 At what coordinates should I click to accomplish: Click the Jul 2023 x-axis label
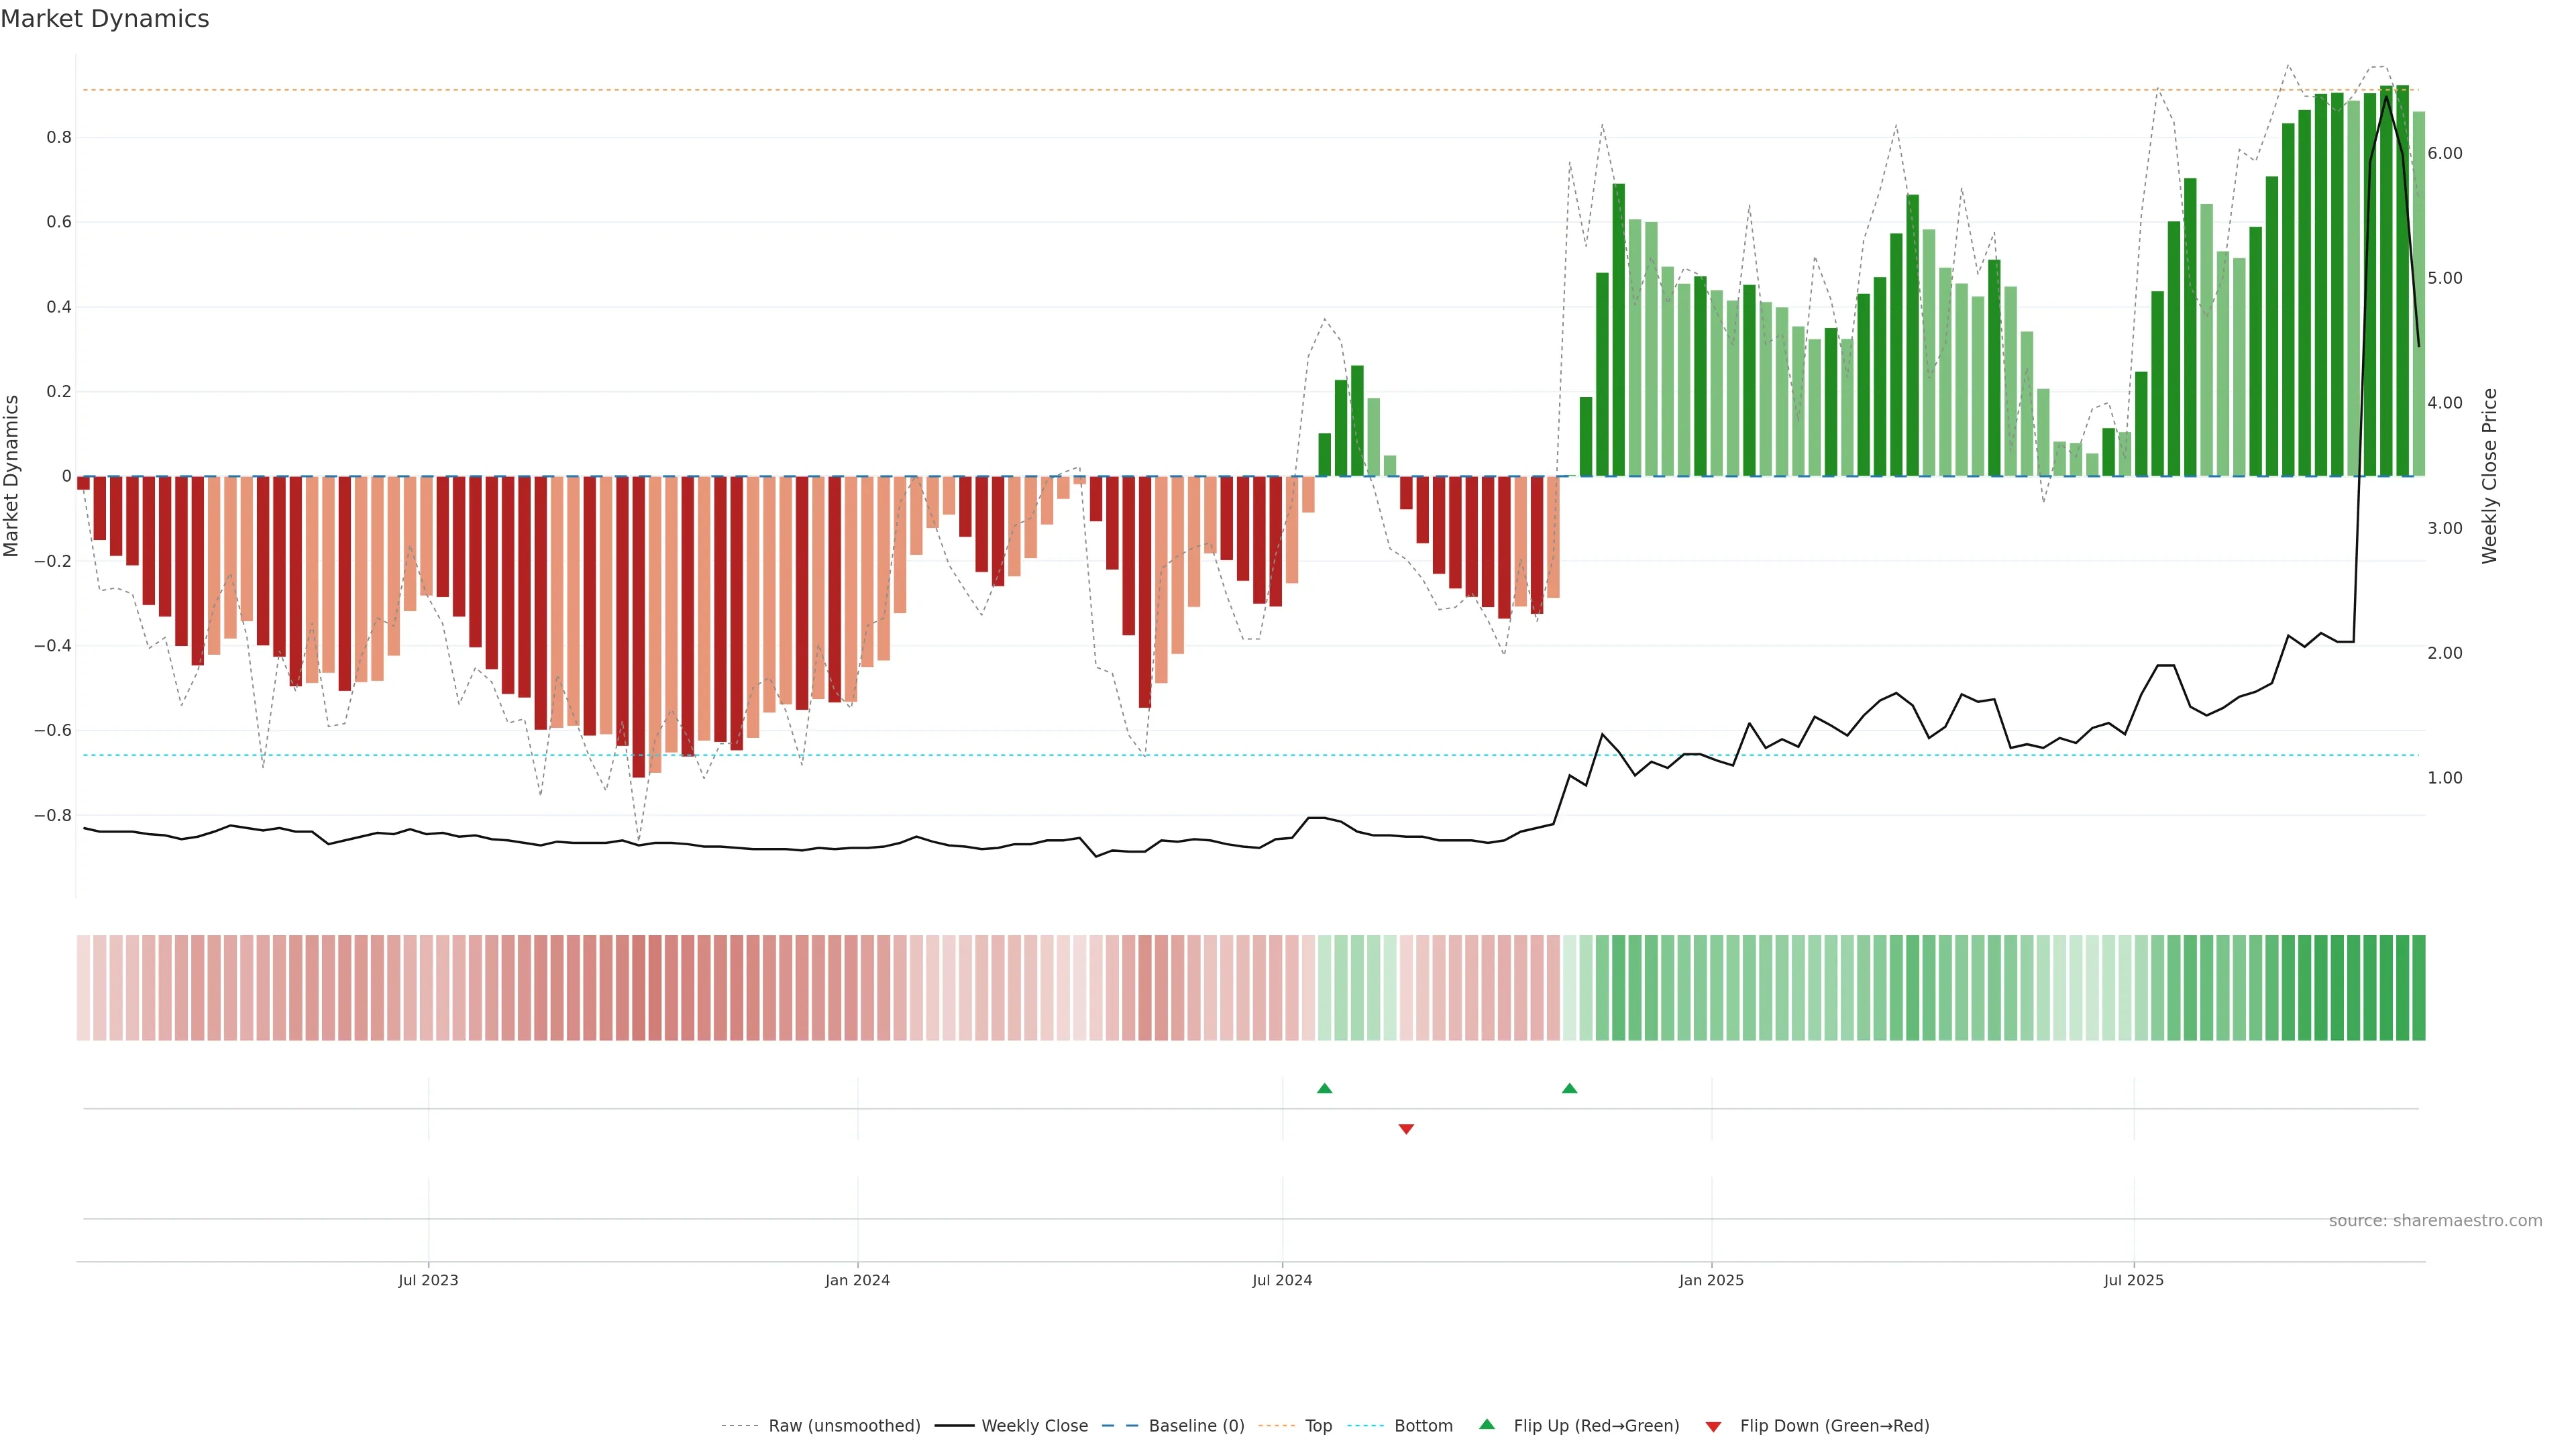pos(428,1280)
